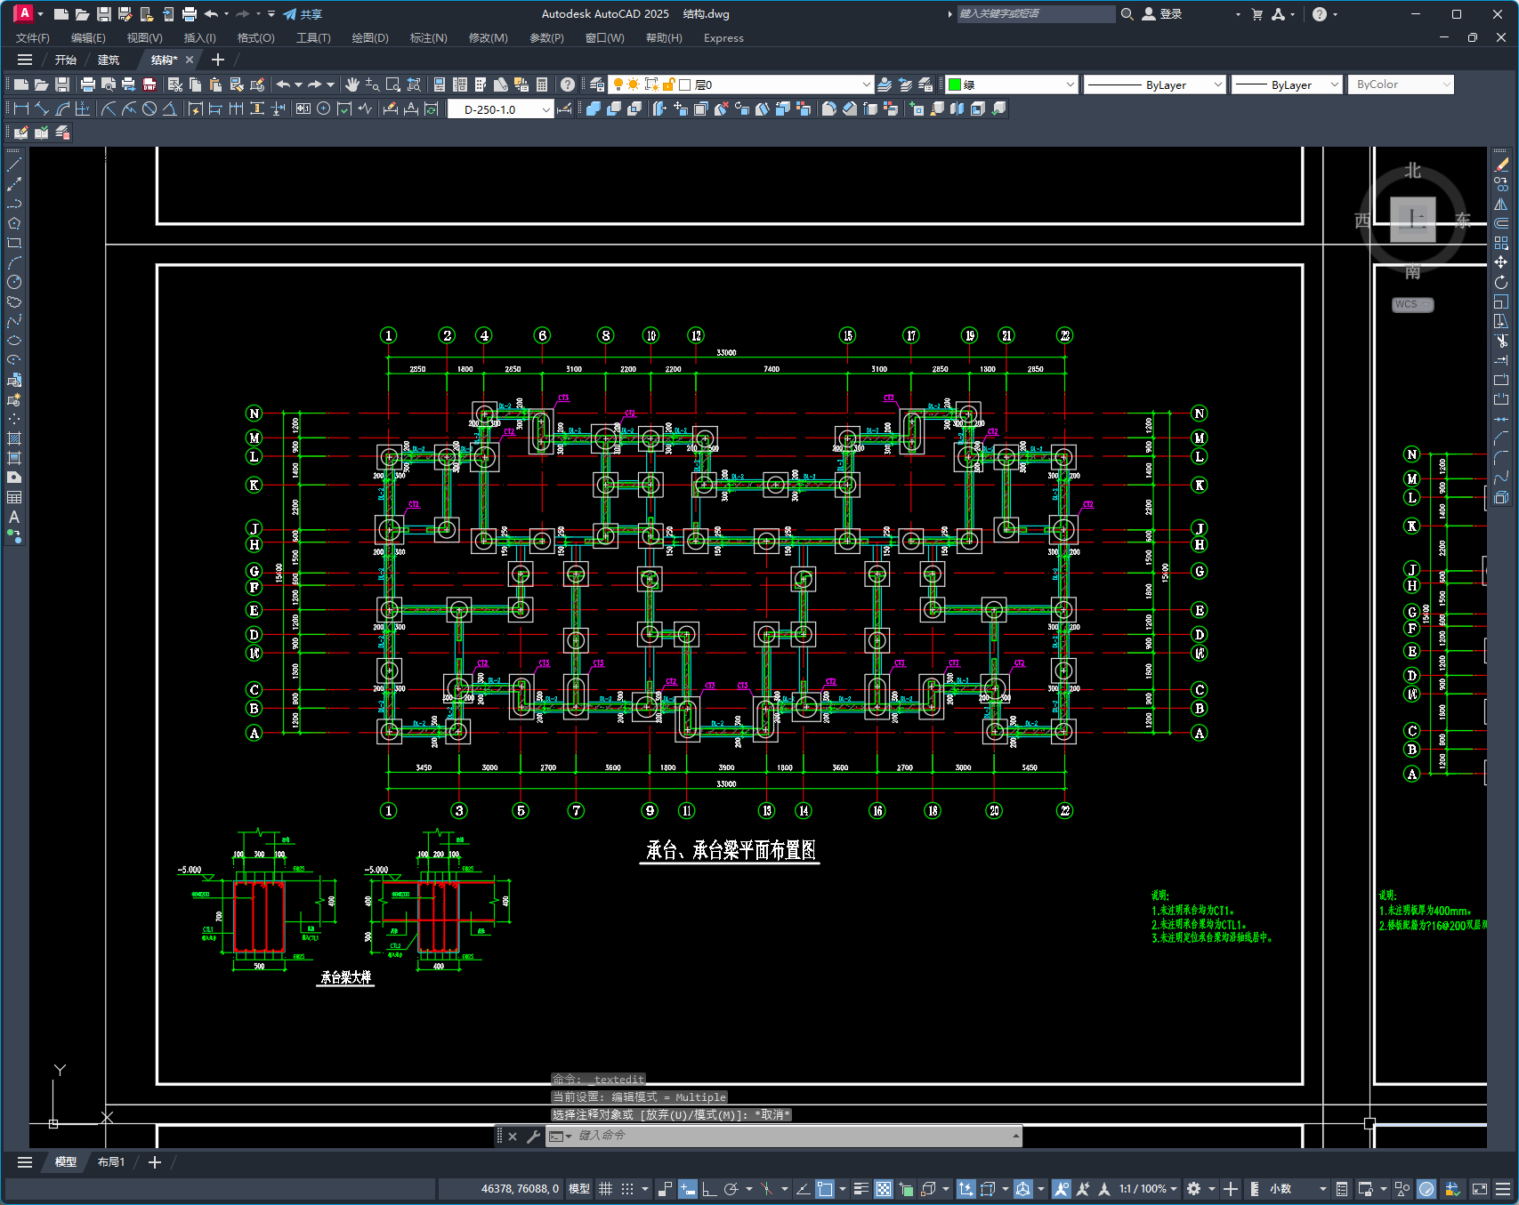1519x1205 pixels.
Task: Click the Erase tool in Modify toolbar
Action: point(1501,165)
